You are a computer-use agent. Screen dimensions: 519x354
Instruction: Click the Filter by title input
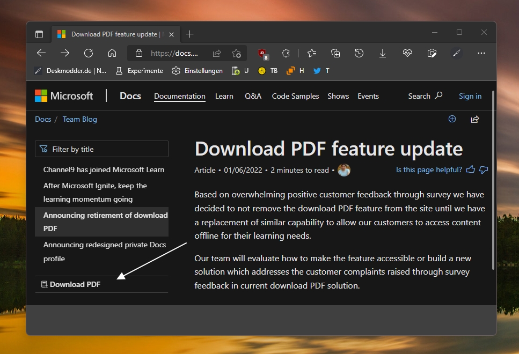[x=101, y=149]
